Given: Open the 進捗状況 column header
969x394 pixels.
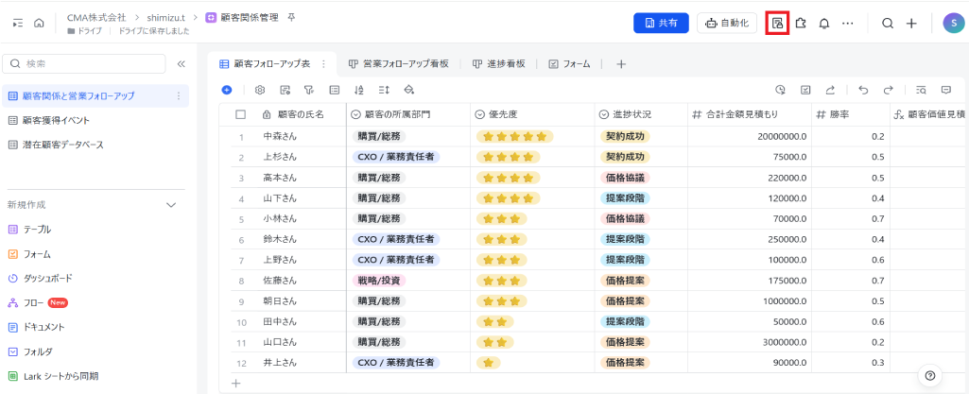Looking at the screenshot, I should 641,114.
